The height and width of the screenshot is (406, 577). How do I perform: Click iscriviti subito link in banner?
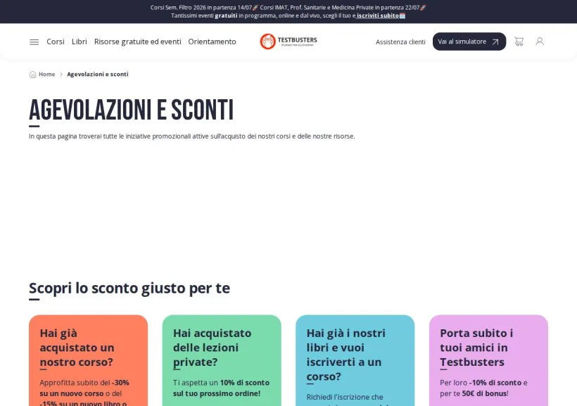(378, 15)
